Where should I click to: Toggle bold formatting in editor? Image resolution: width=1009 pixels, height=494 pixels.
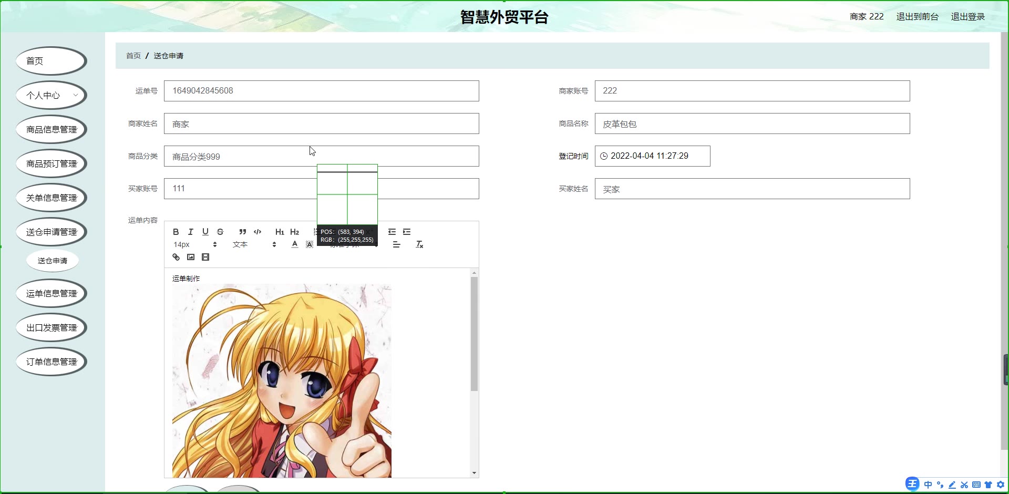(176, 232)
